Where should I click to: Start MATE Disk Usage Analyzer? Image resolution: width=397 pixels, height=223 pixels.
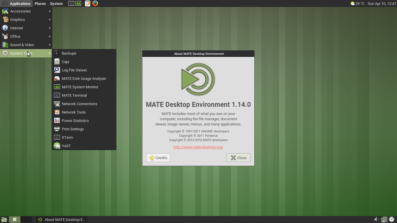[84, 79]
